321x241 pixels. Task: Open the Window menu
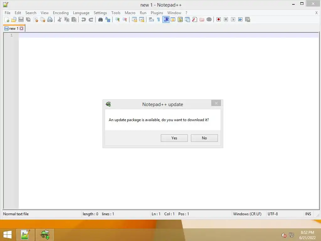click(174, 13)
